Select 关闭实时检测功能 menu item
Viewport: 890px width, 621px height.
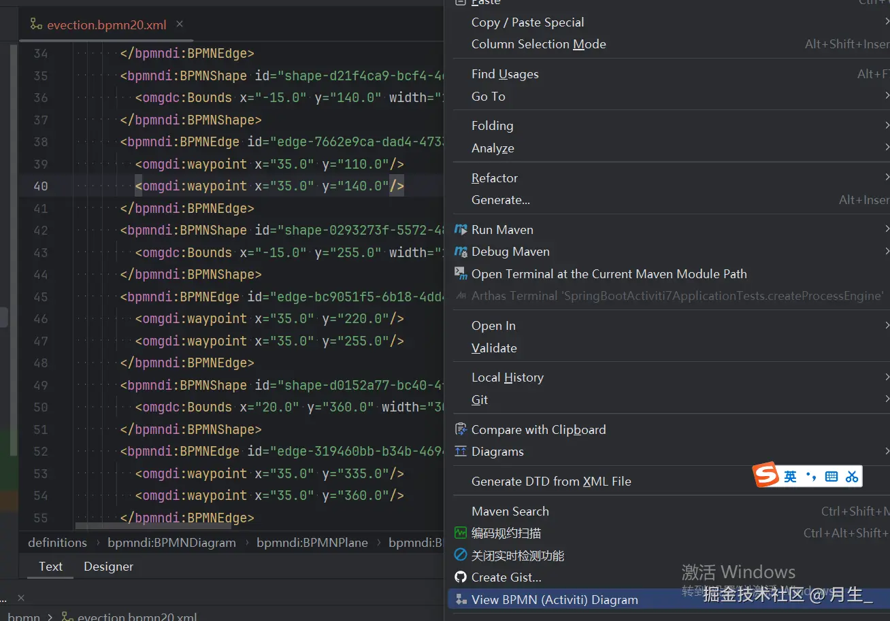(x=667, y=556)
